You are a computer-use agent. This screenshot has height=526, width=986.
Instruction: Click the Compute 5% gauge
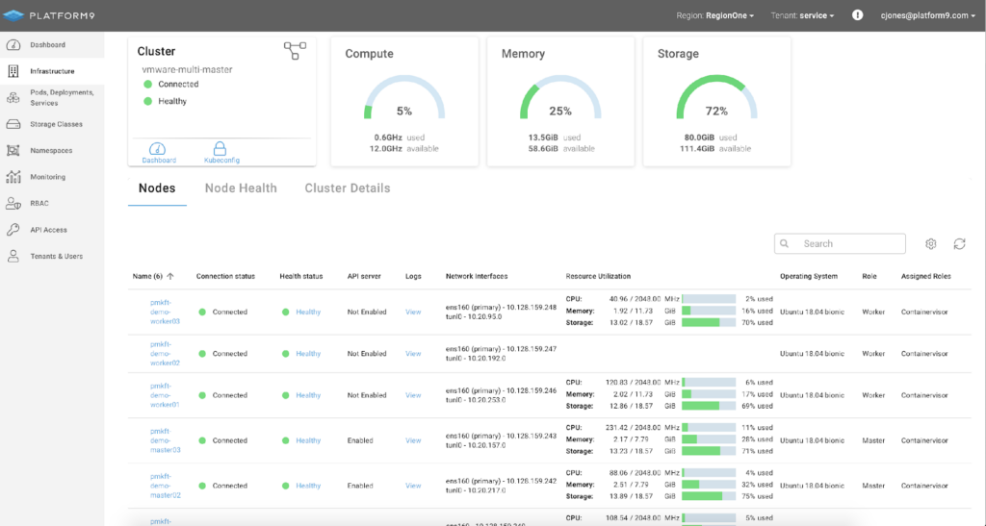404,98
